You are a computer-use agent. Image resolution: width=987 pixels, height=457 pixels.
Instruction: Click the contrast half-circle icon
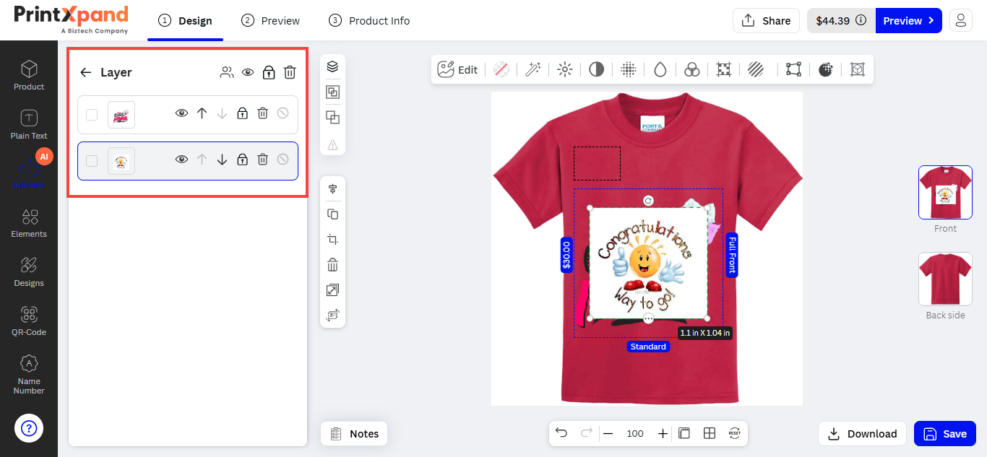click(x=596, y=69)
